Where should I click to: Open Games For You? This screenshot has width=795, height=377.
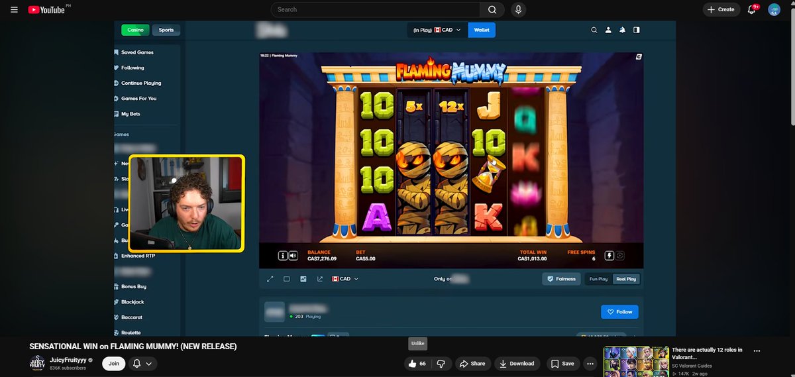[x=138, y=98]
